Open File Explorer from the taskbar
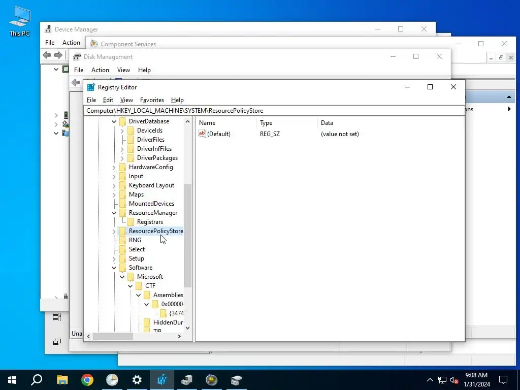Viewport: 520px width, 390px height. [x=62, y=380]
